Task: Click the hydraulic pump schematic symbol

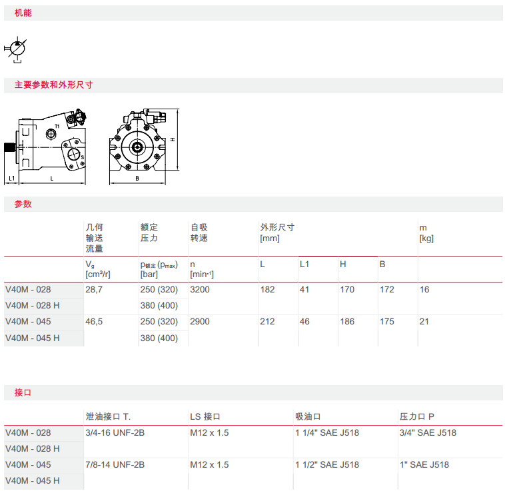Action: [x=15, y=49]
